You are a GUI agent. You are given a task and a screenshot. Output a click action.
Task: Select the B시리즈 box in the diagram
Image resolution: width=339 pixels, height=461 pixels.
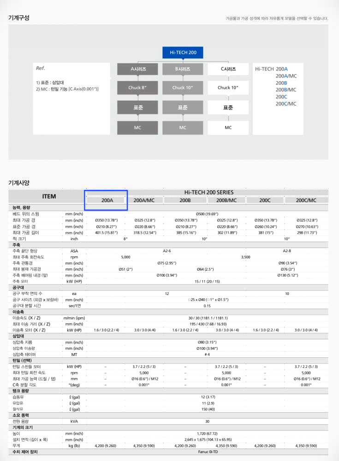tap(183, 69)
